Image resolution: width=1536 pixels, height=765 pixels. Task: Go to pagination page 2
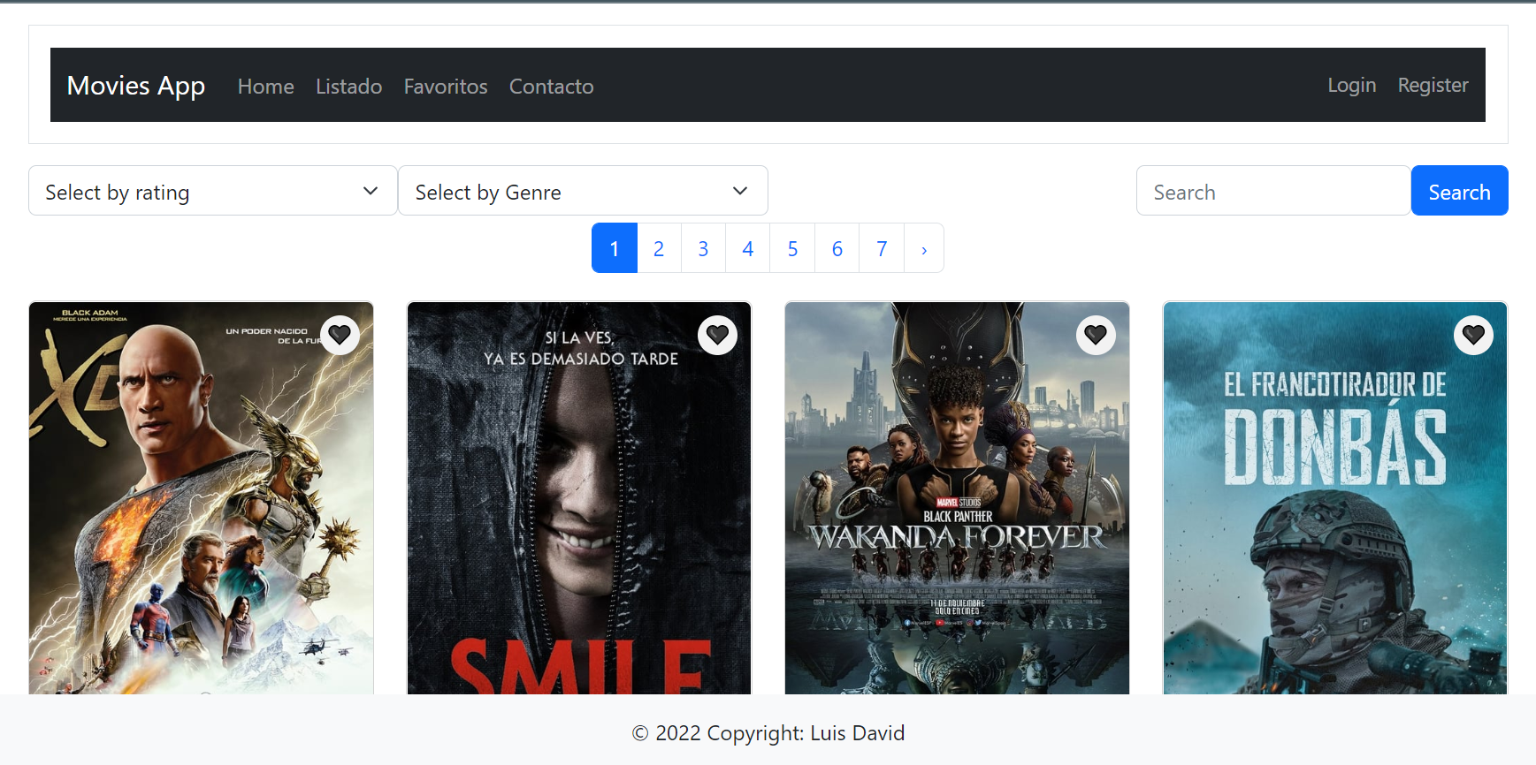(659, 248)
